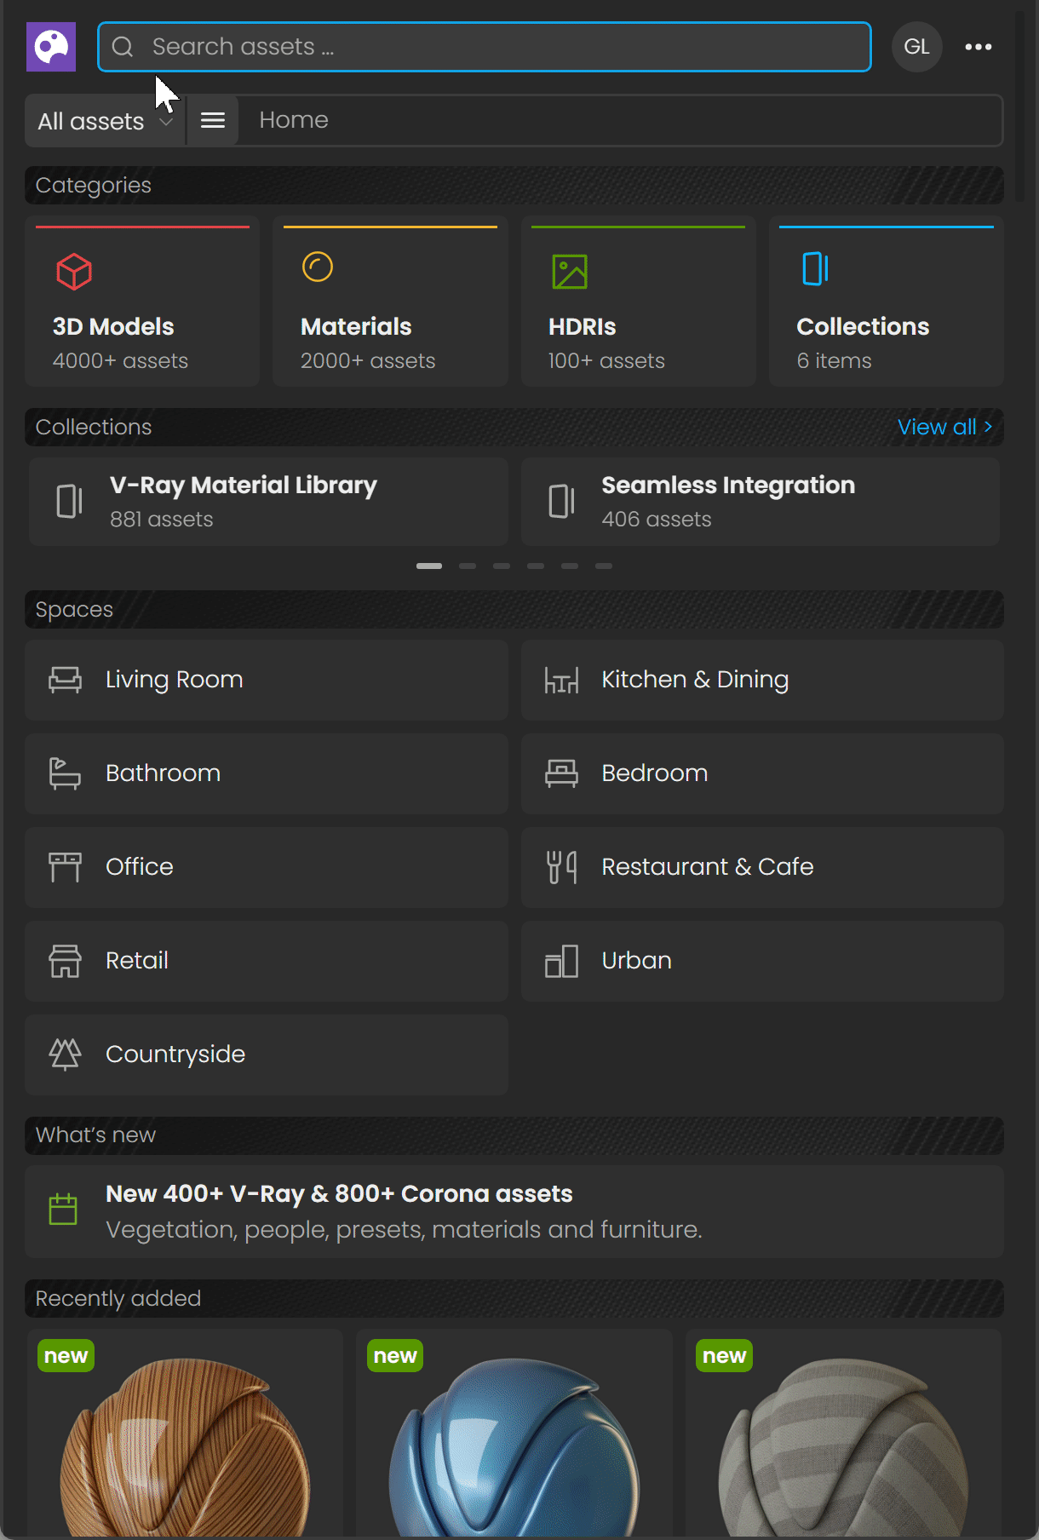Click the Kitchen & Dining table icon
Image resolution: width=1039 pixels, height=1540 pixels.
(561, 680)
